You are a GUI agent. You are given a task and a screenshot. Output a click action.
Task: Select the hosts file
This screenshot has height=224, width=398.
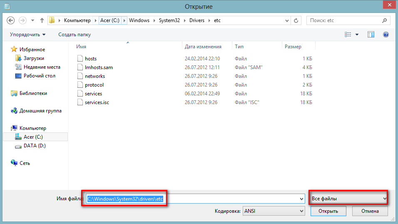point(90,59)
